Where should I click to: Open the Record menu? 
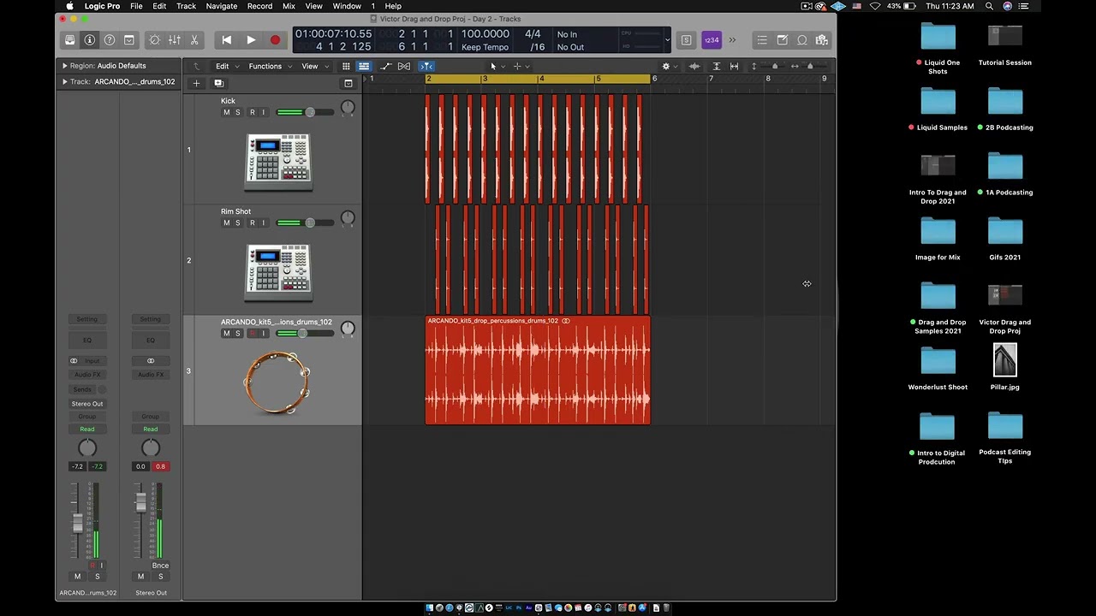pos(259,6)
